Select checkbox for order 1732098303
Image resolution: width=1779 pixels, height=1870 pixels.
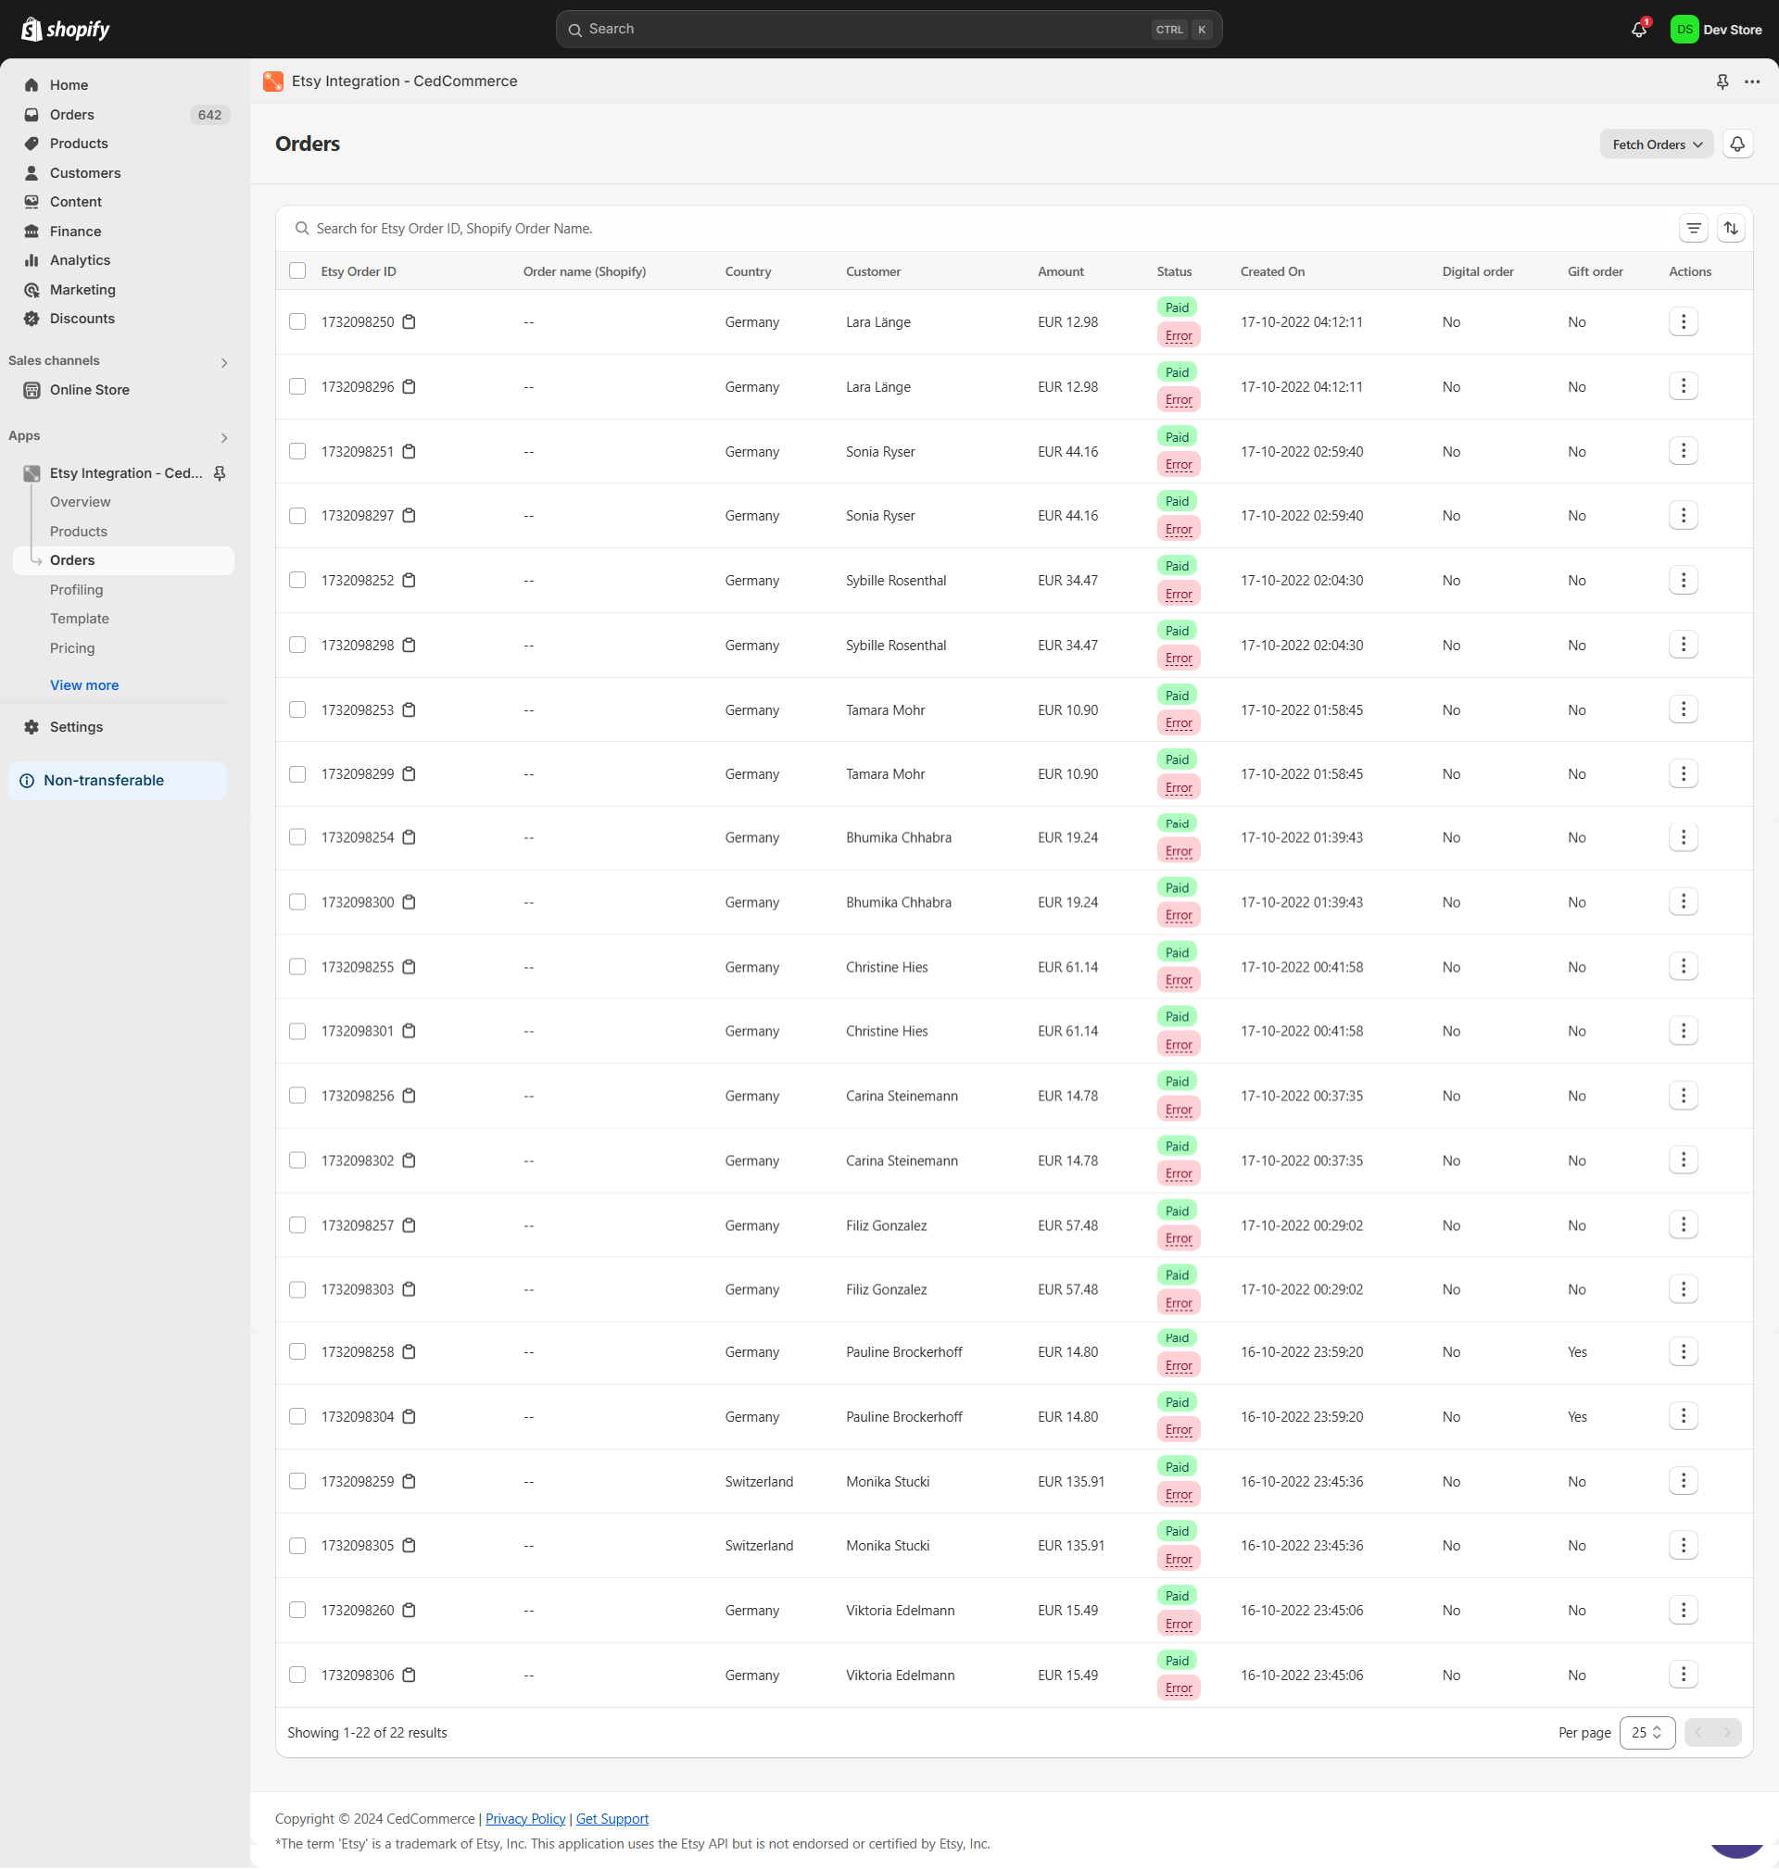[x=297, y=1290]
